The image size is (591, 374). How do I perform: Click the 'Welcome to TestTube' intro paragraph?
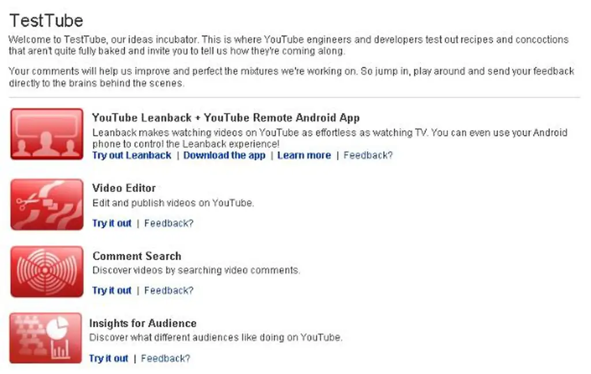click(x=289, y=45)
